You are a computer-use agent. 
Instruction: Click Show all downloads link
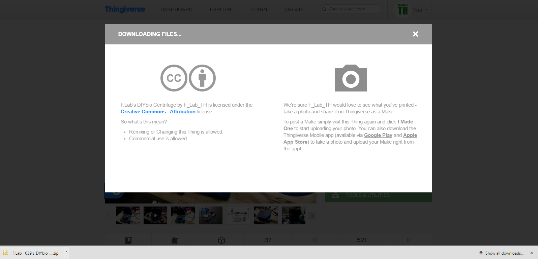coord(504,253)
